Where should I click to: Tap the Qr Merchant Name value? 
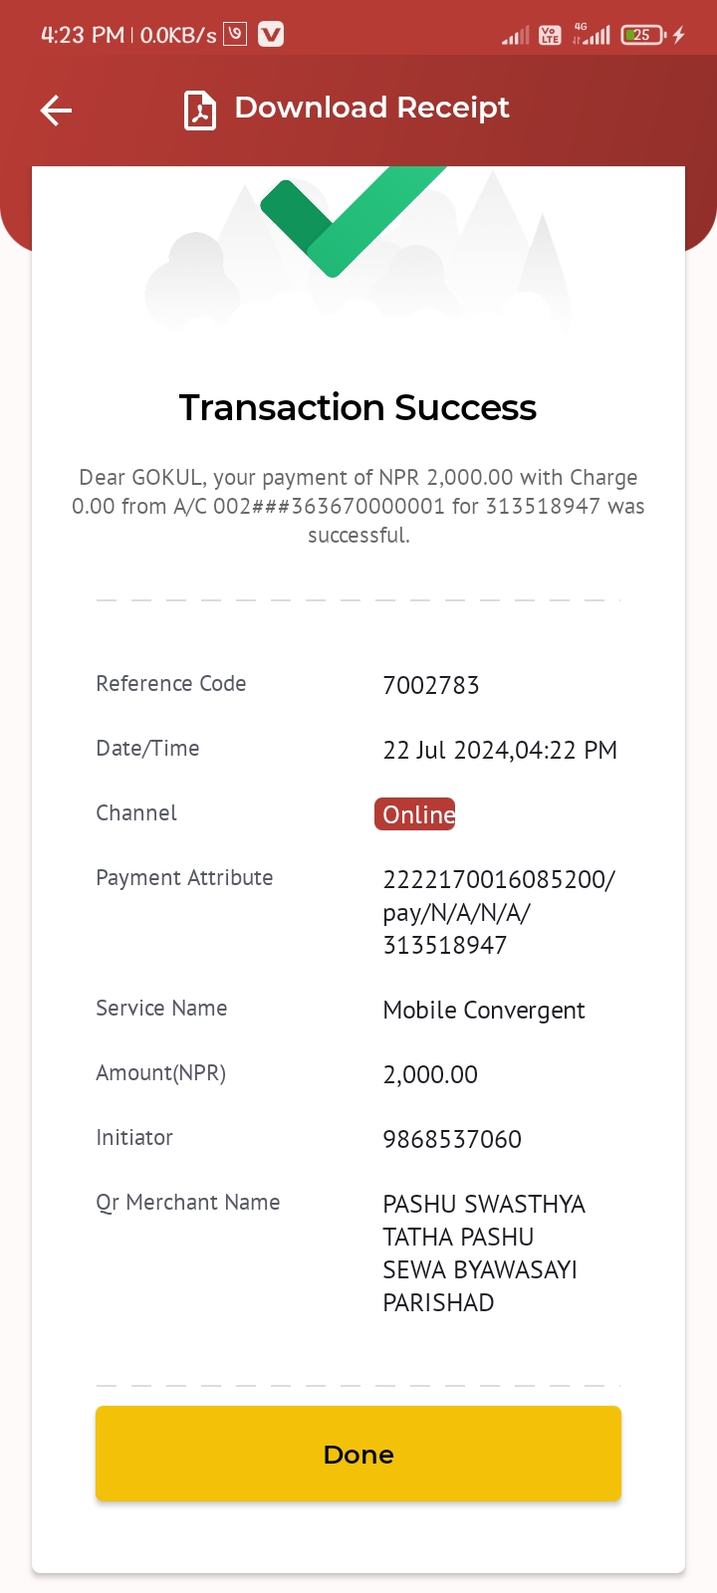[x=484, y=1253]
